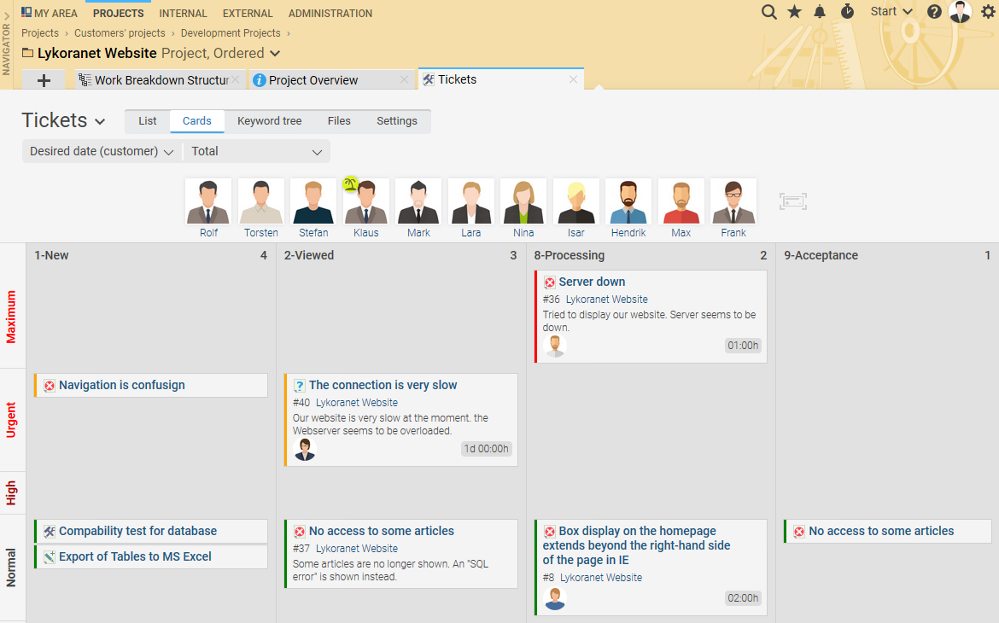Open favorites via the star icon

[794, 11]
